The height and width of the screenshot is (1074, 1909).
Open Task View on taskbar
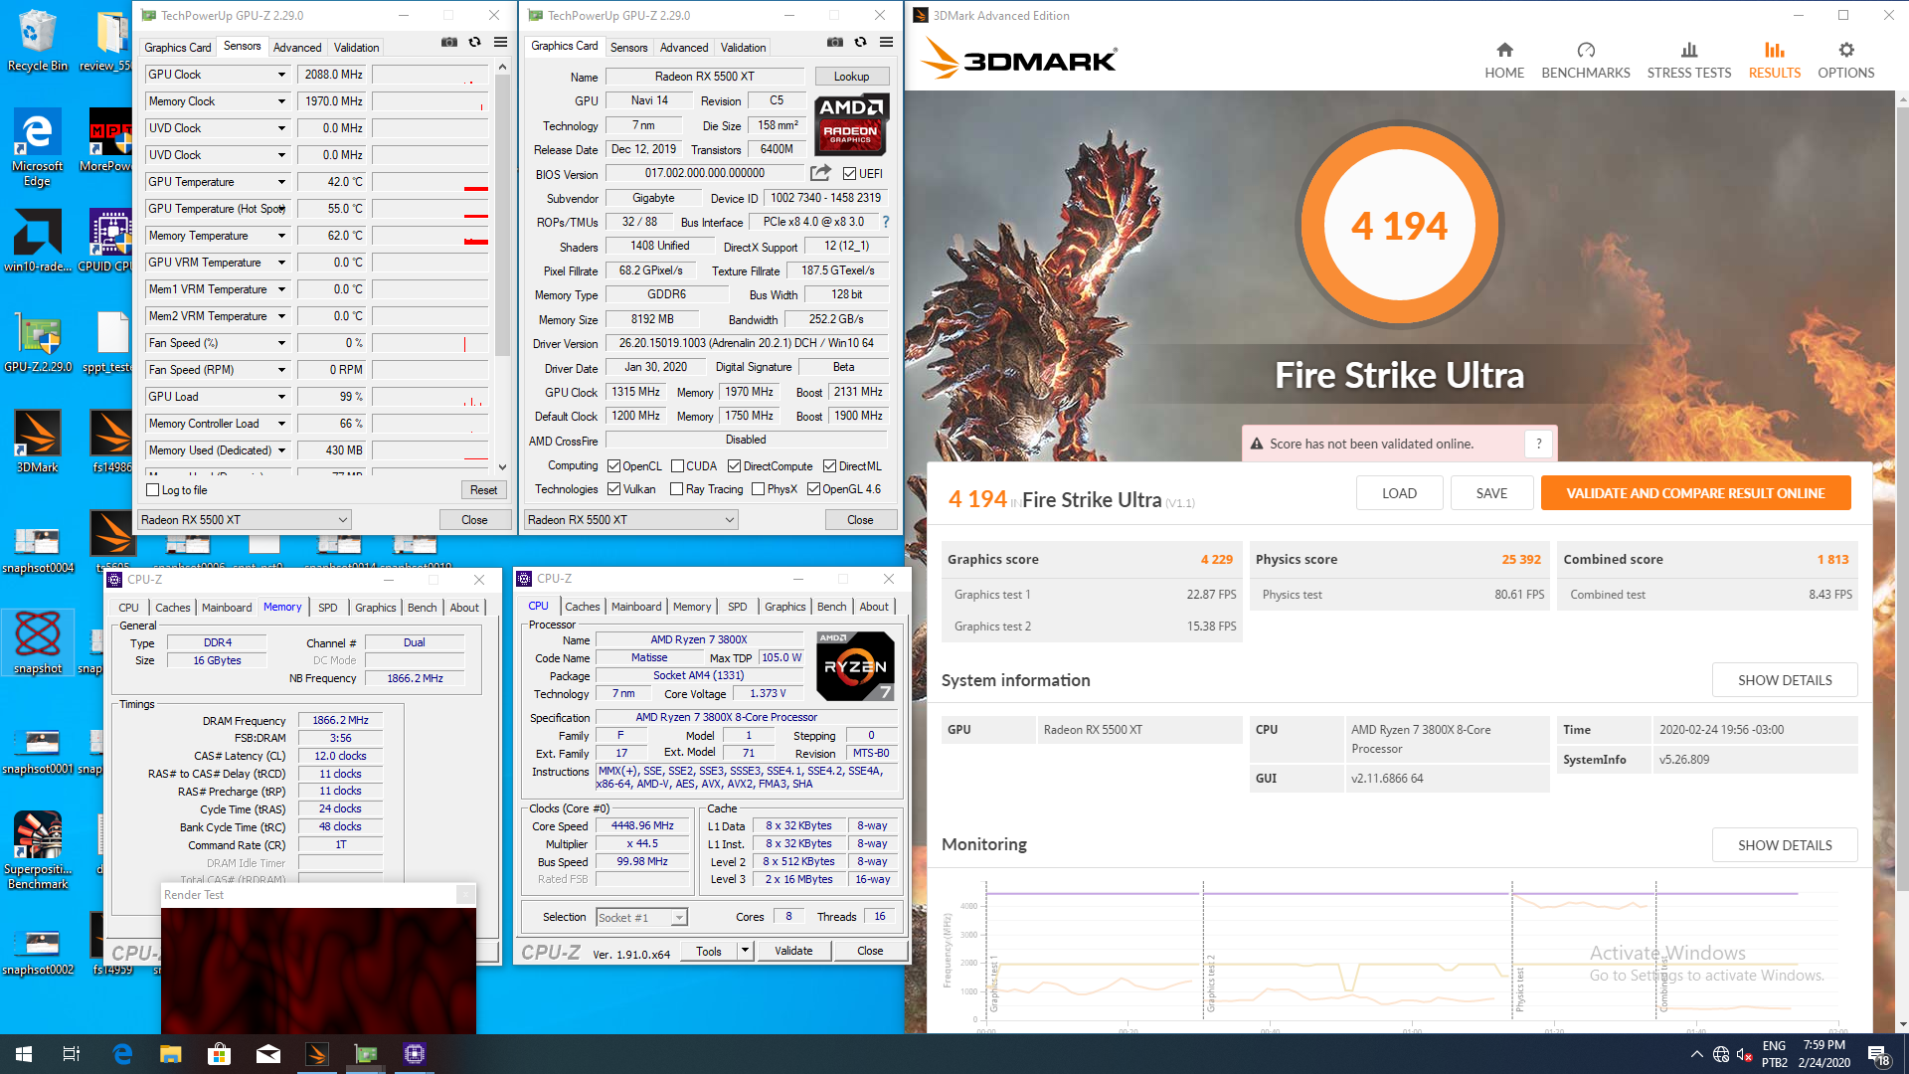point(72,1054)
